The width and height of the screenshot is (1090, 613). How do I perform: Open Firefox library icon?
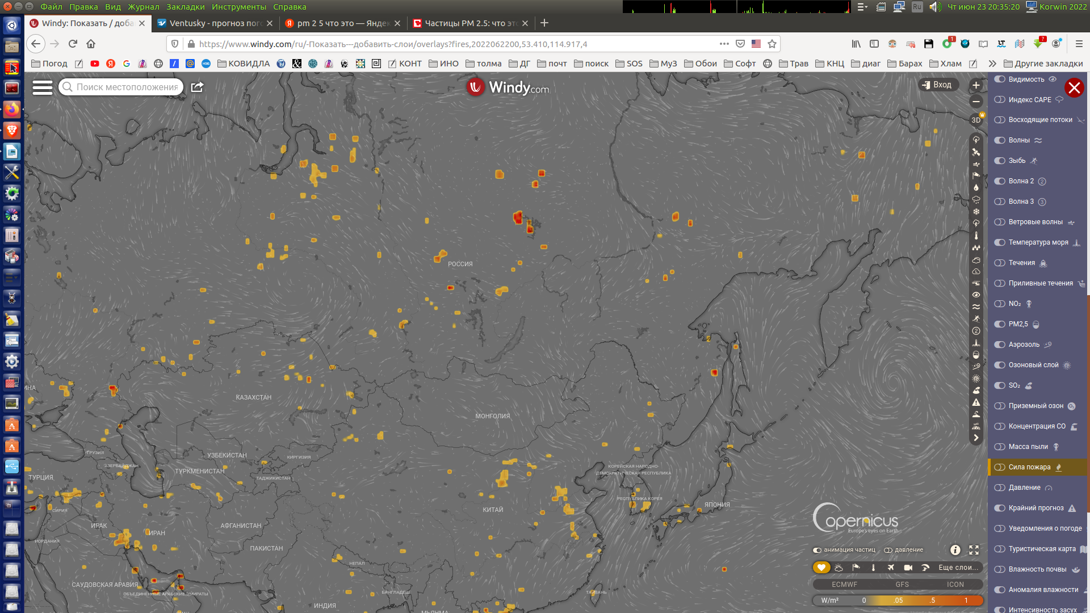tap(856, 44)
